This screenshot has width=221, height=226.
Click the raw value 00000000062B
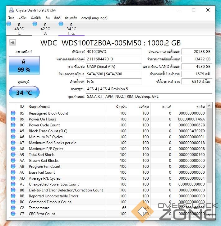coord(191,125)
